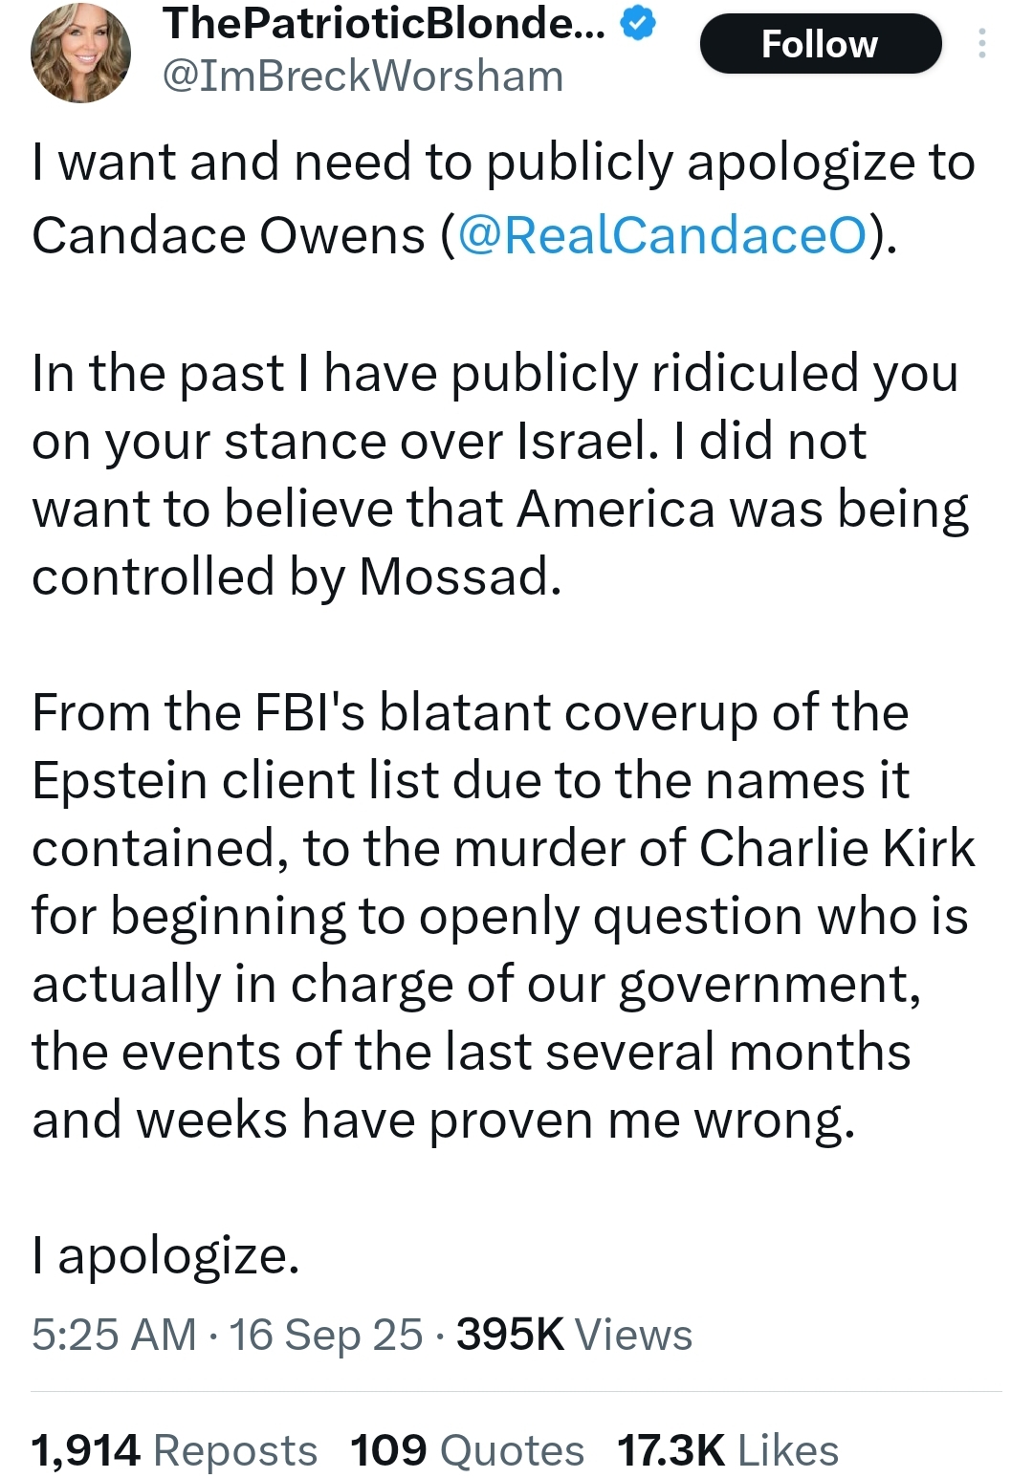This screenshot has width=1033, height=1478.
Task: Click the blue verified badge
Action: (638, 25)
